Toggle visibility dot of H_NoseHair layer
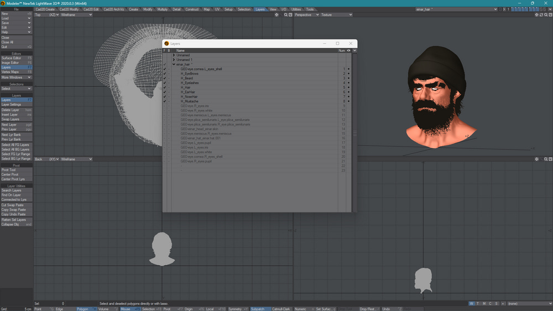 click(349, 97)
